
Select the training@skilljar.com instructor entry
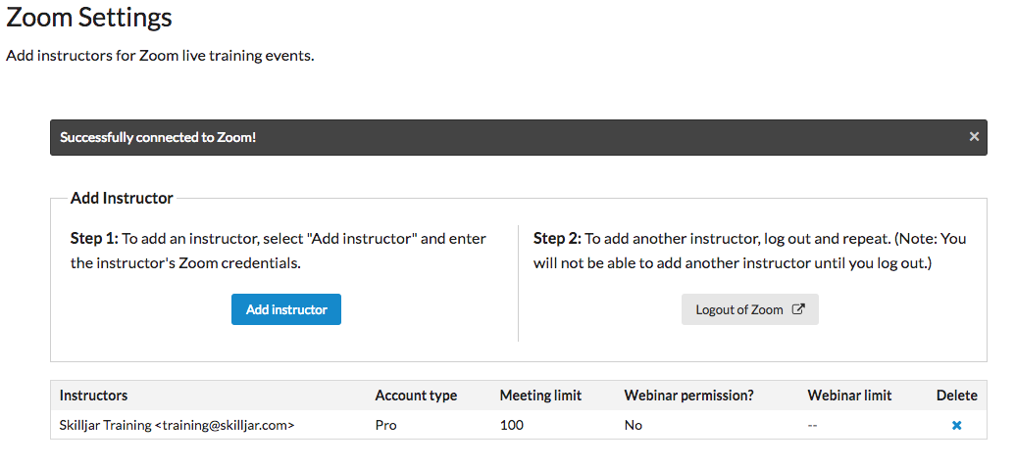178,425
